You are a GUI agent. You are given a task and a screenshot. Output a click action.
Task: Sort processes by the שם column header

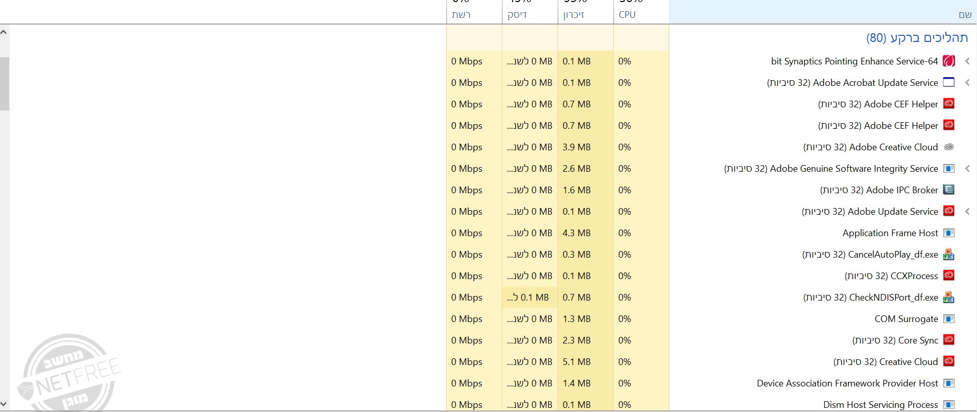(823, 12)
